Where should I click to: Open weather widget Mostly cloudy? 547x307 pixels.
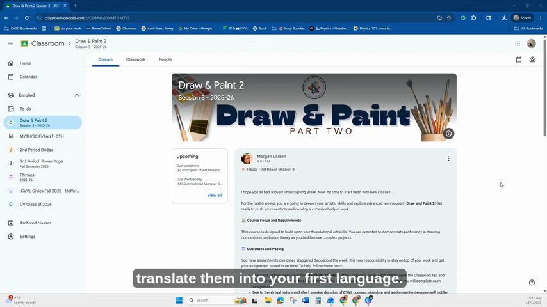pos(21,300)
